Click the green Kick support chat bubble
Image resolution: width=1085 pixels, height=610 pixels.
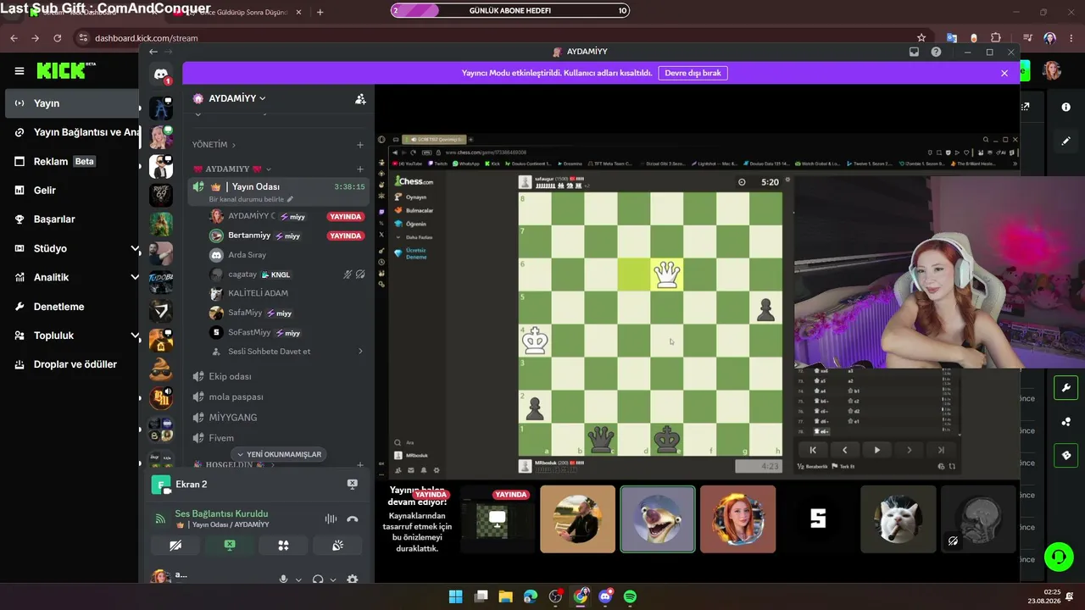(x=1059, y=557)
